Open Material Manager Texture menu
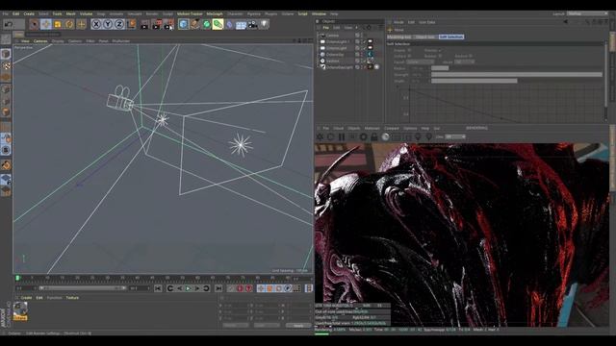 pos(72,298)
